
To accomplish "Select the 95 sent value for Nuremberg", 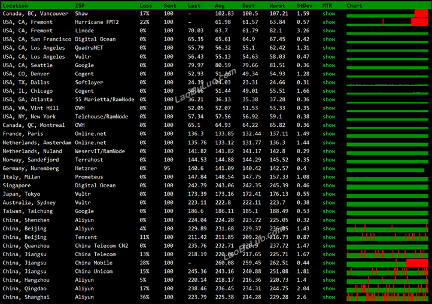I will 167,168.
